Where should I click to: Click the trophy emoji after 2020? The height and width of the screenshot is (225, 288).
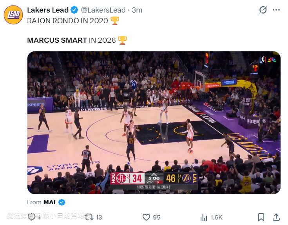(115, 21)
